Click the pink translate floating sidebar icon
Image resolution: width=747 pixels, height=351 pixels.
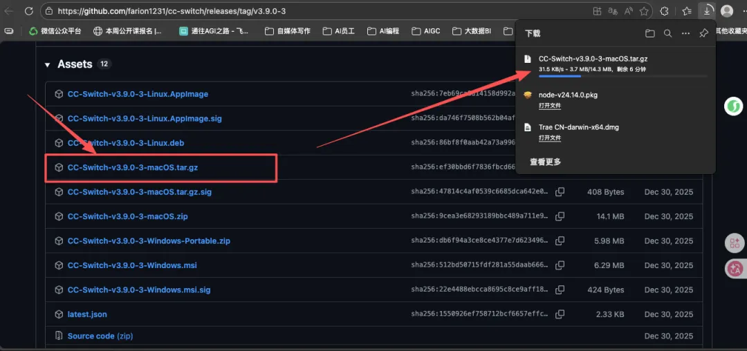point(734,269)
